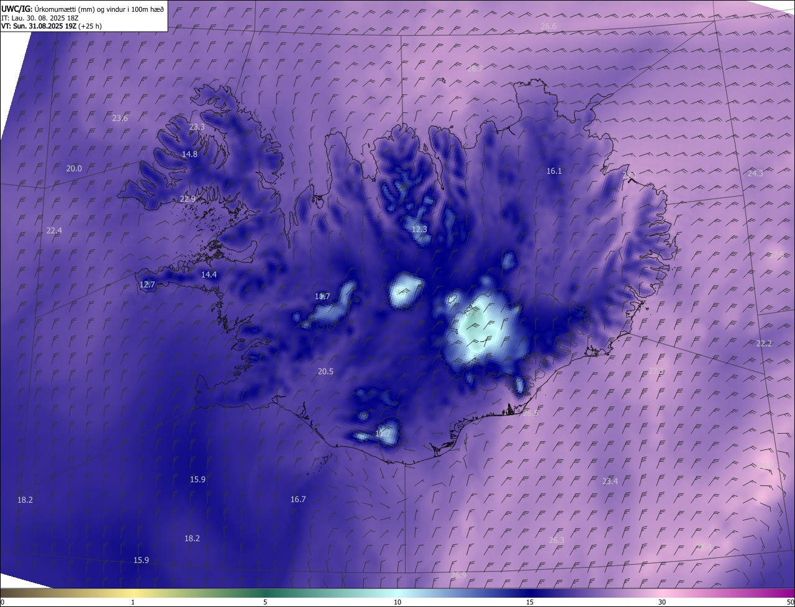Click the 14.8 map value
This screenshot has width=795, height=607.
click(189, 154)
